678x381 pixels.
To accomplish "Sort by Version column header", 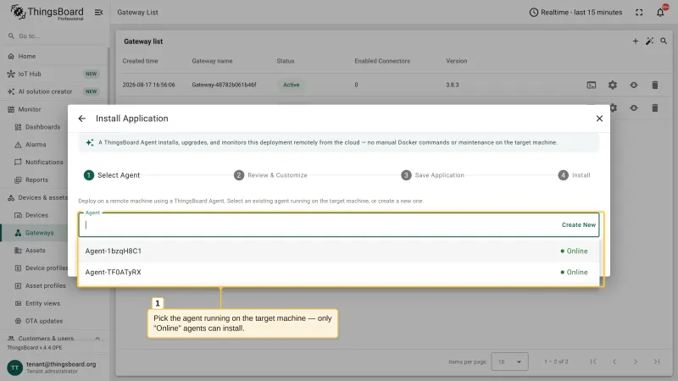I will coord(457,61).
